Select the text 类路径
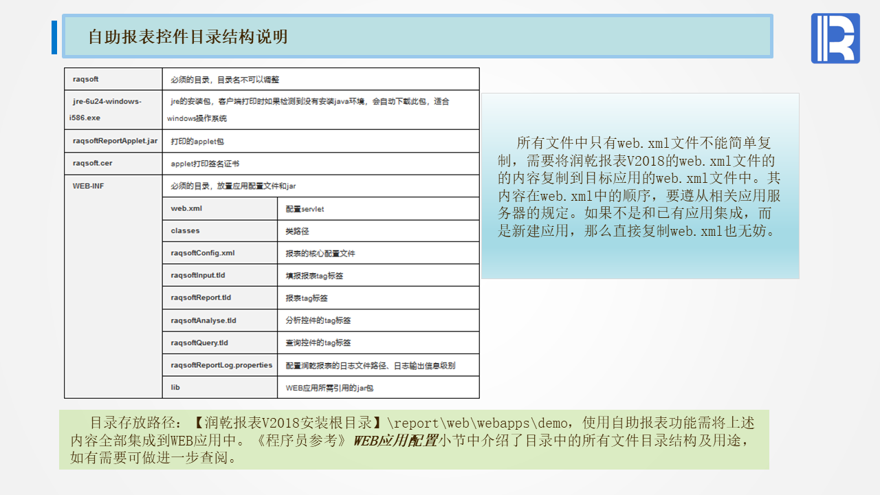This screenshot has width=880, height=495. [x=298, y=232]
